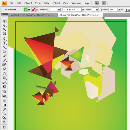This screenshot has width=130, height=130.
Task: Select the Pen tool
Action: click(x=4, y=39)
